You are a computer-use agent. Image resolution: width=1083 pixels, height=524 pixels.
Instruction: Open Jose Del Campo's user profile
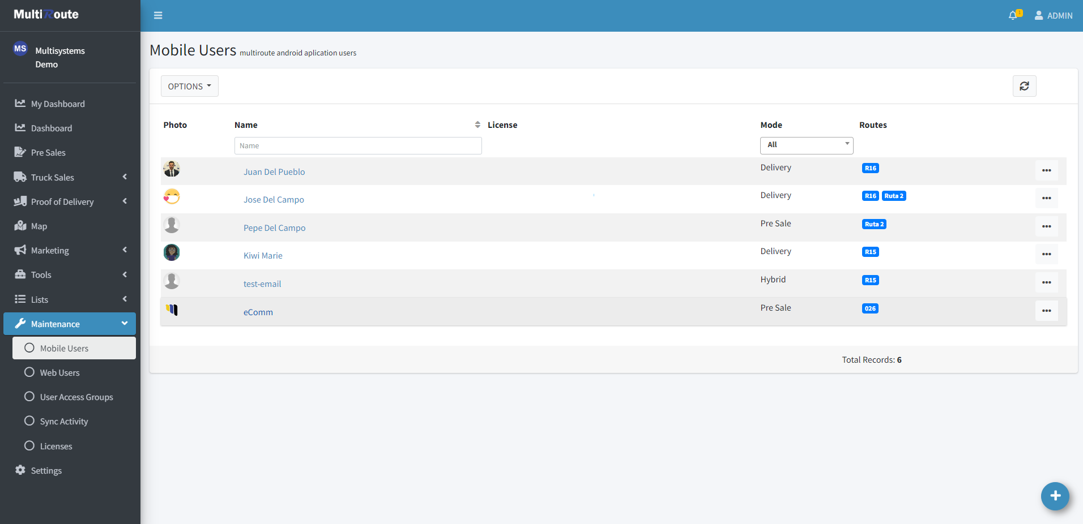274,199
